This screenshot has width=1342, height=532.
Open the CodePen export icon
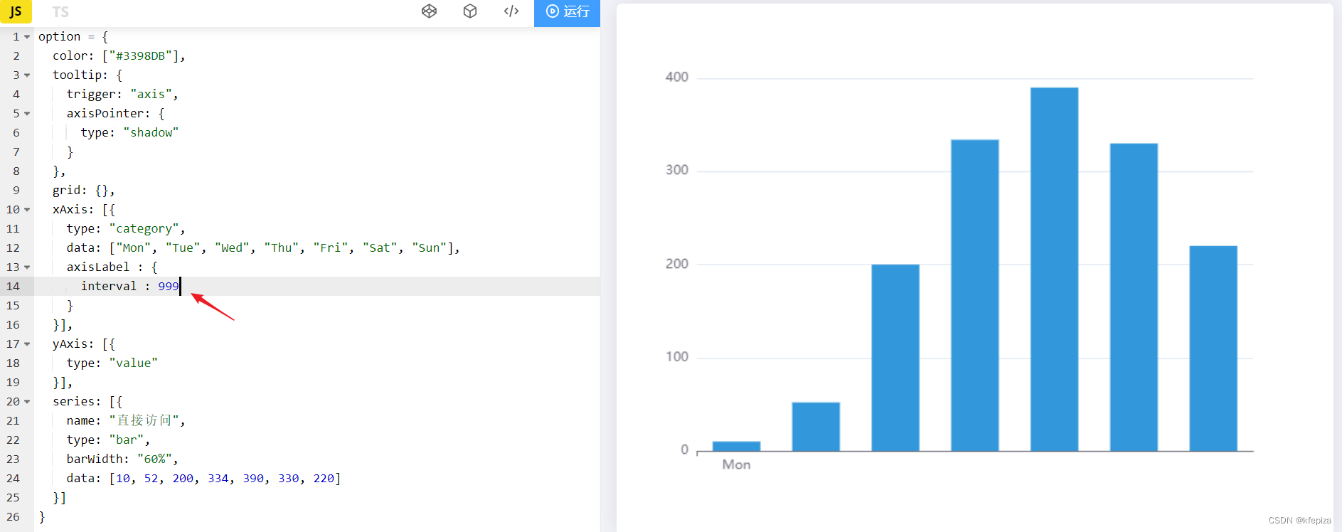tap(429, 11)
